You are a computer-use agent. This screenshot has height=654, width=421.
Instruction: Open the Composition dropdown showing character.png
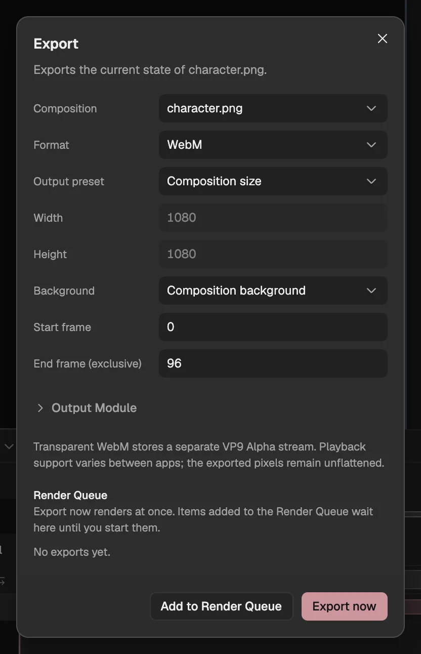coord(273,108)
